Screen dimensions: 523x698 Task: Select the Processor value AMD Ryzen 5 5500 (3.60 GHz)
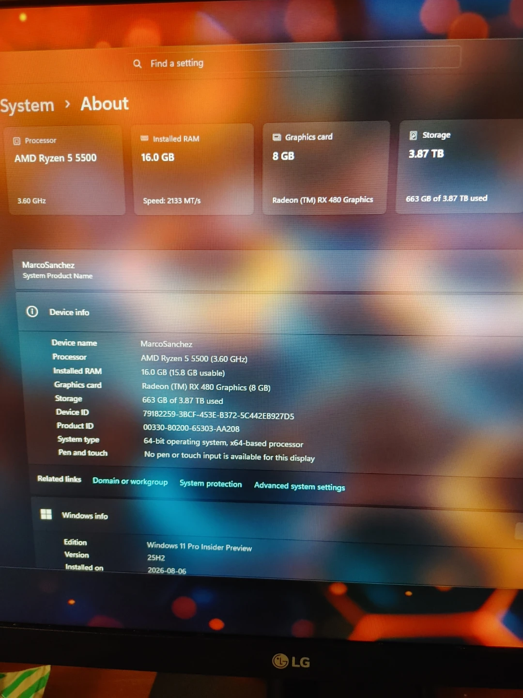click(x=194, y=359)
